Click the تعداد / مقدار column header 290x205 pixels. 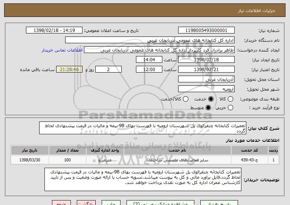[x=67, y=150]
